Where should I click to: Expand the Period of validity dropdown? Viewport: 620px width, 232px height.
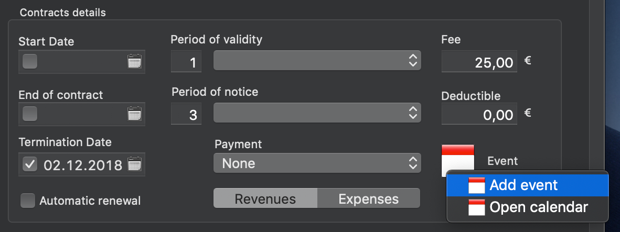coord(317,61)
